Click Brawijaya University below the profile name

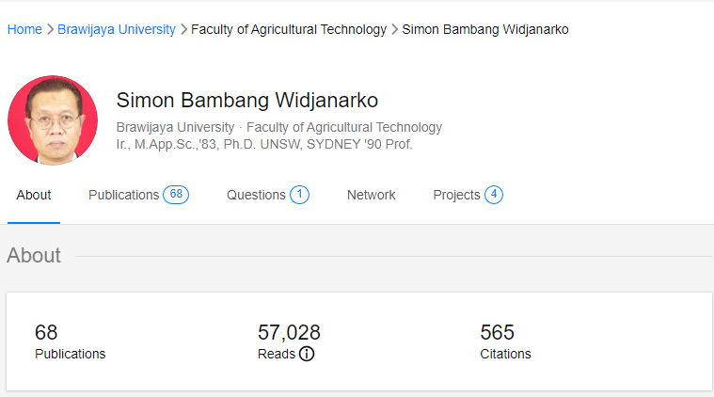[x=175, y=127]
